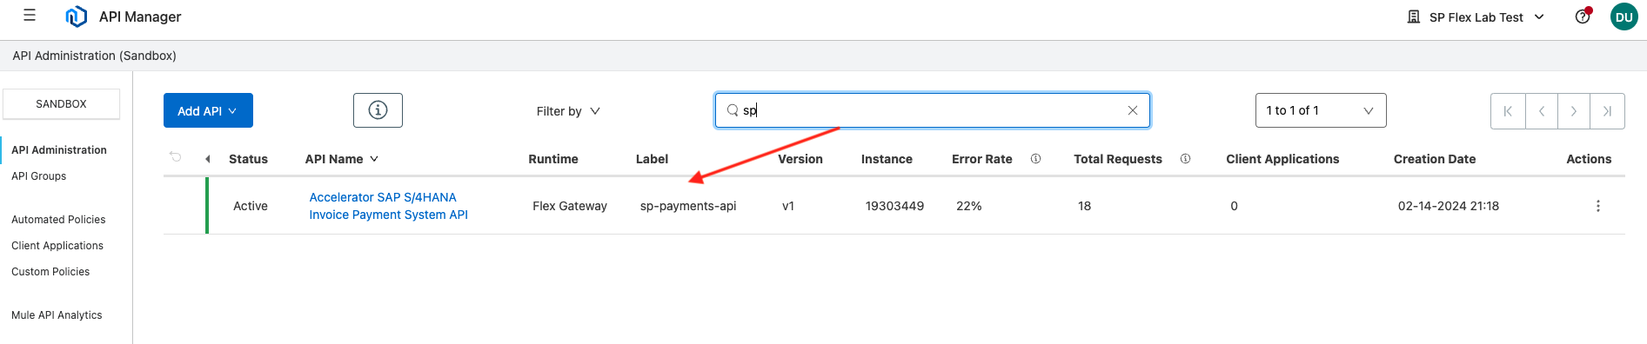Click the API Manager logo icon

[77, 17]
